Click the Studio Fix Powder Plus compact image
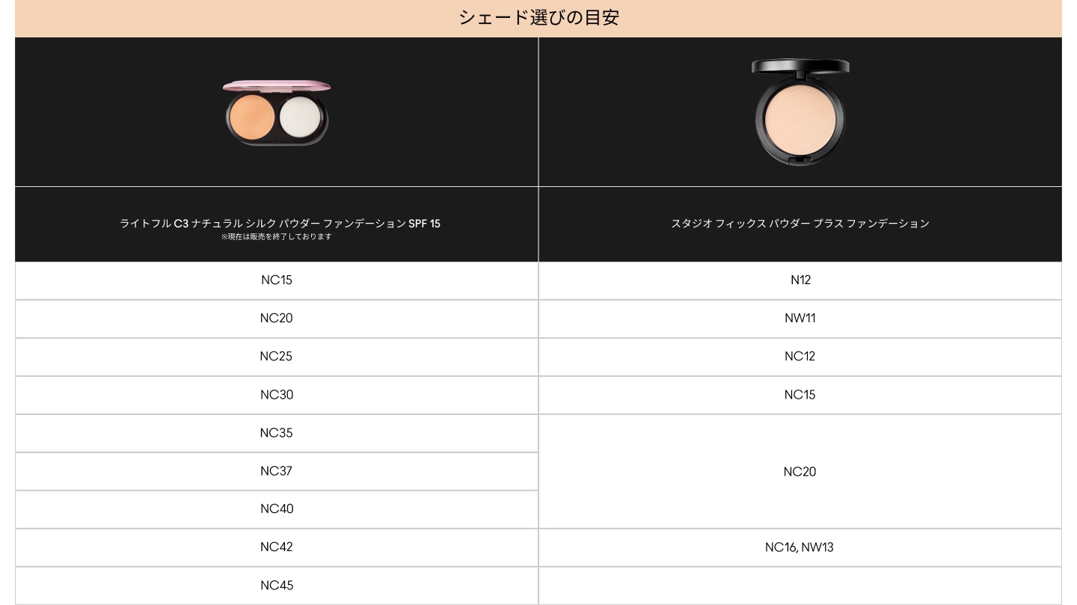 point(800,112)
